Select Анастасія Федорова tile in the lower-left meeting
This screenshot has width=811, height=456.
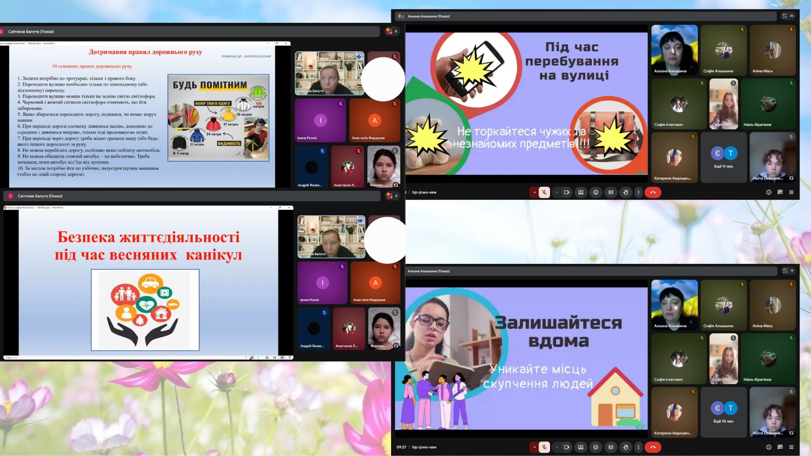[x=375, y=283]
